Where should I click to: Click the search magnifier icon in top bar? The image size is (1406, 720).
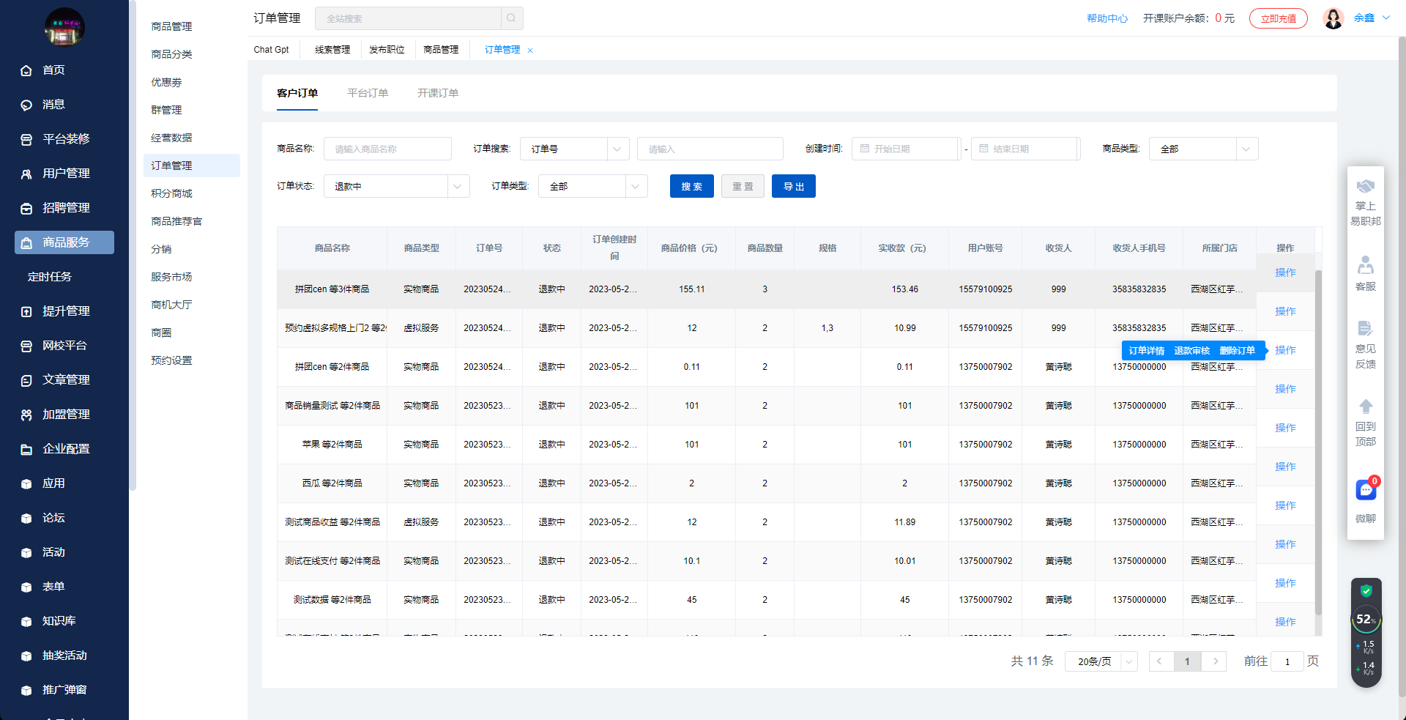511,18
